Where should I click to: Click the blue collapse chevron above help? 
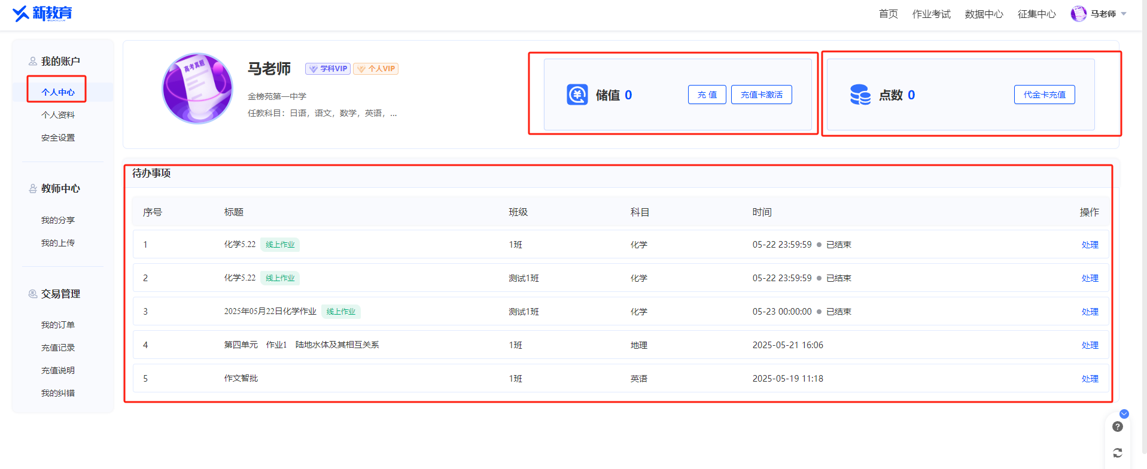pos(1124,414)
